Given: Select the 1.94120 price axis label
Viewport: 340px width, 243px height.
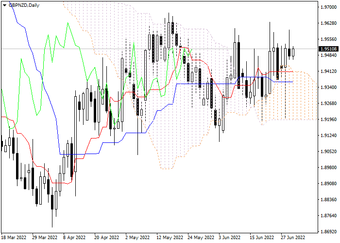Looking at the screenshot, I should tap(328, 71).
